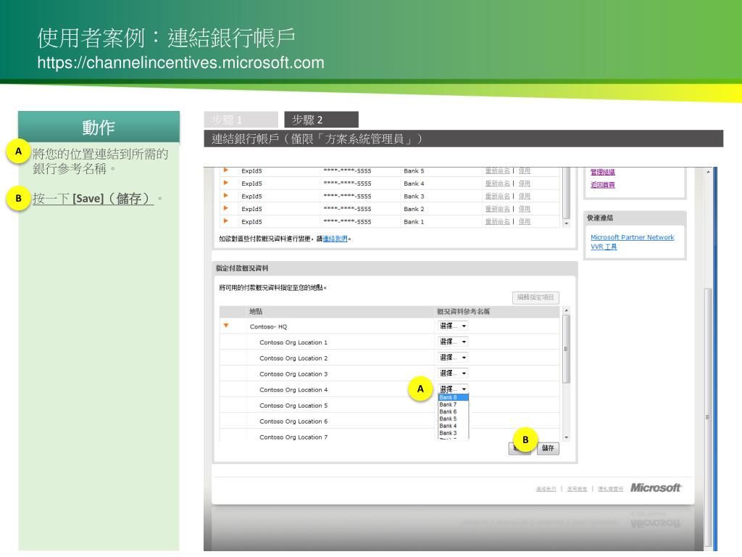Viewport: 742px width, 557px height.
Task: Click the location table scrollbar down arrow
Action: (566, 437)
